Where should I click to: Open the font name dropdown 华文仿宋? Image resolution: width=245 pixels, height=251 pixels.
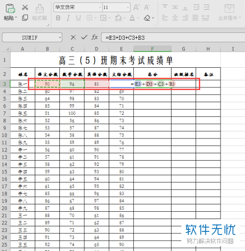(100, 7)
